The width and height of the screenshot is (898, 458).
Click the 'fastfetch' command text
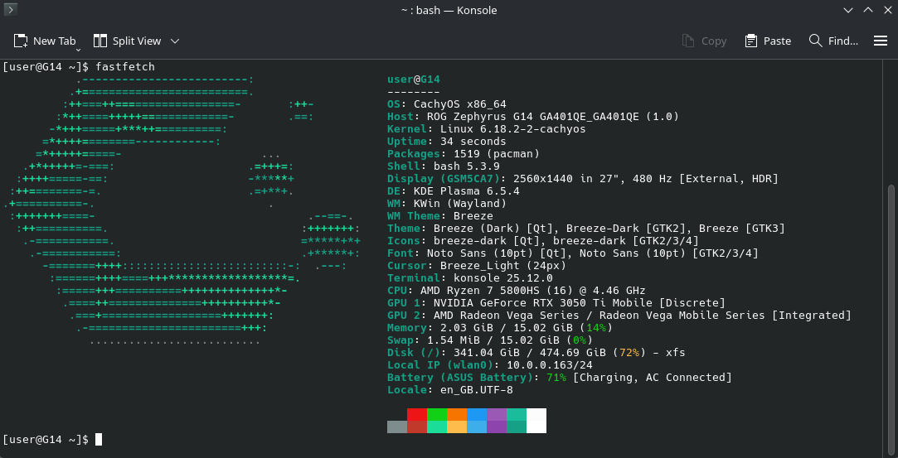tap(125, 67)
